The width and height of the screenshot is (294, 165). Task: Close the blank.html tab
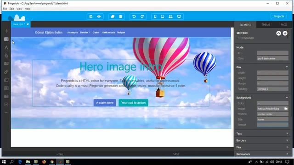(x=28, y=24)
